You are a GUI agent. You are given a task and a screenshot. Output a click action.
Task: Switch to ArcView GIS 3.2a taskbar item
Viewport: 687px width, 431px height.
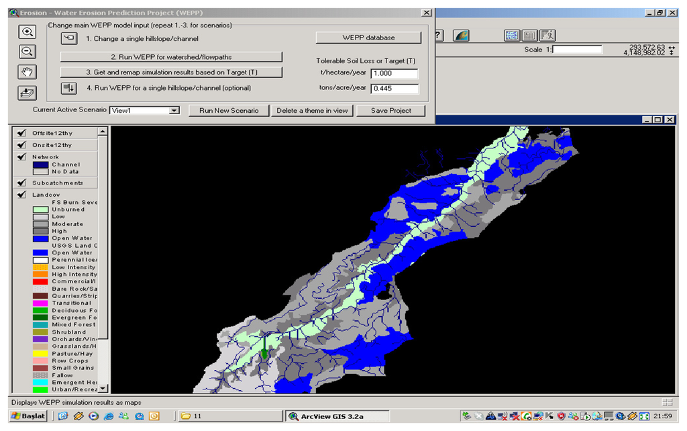tap(328, 416)
